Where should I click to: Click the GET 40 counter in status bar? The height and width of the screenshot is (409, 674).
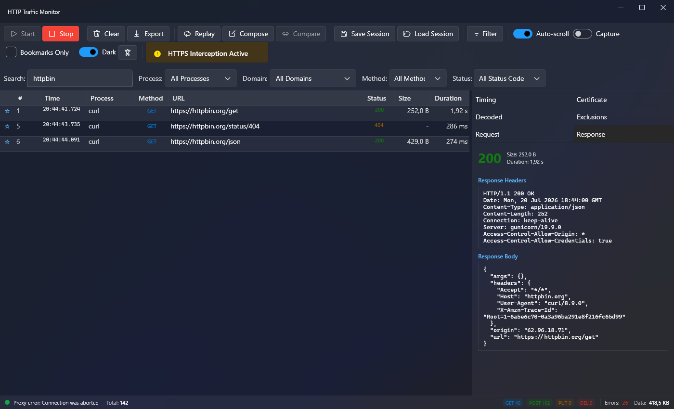[x=513, y=403]
